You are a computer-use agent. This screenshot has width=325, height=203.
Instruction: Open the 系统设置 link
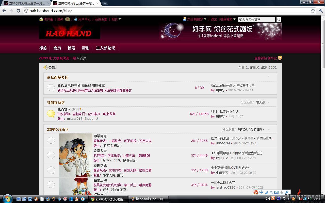[x=101, y=19]
